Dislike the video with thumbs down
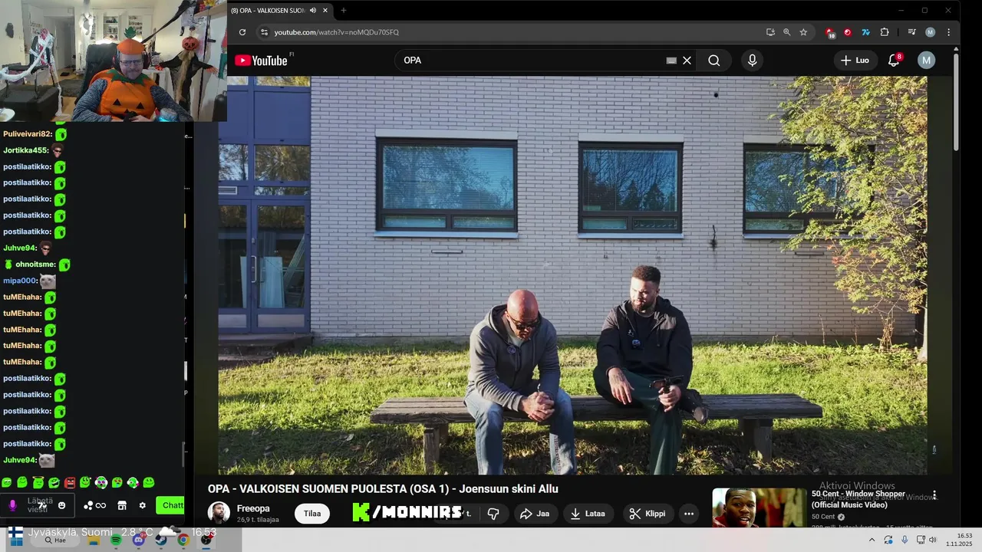The width and height of the screenshot is (982, 552). pyautogui.click(x=493, y=514)
